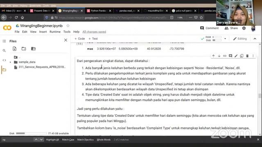Go to previous find match
Viewport: 262px width, 147px height.
[x=36, y=140]
